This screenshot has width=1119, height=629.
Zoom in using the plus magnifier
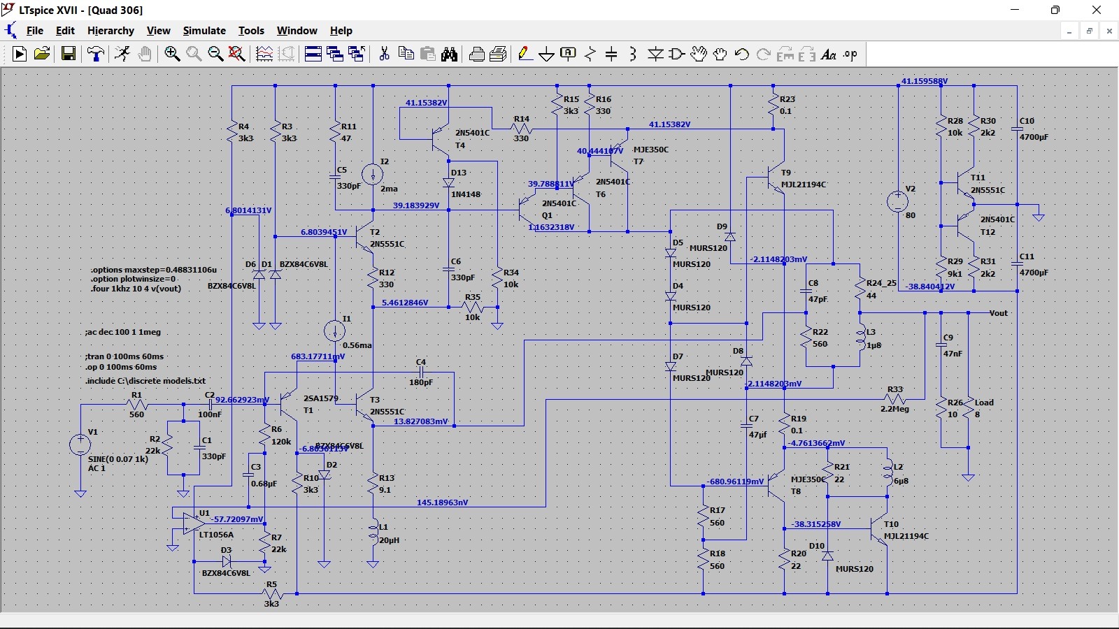click(172, 54)
